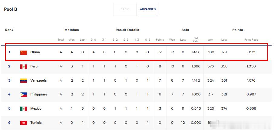
Task: Click the Tunisia flag icon
Action: 24,123
